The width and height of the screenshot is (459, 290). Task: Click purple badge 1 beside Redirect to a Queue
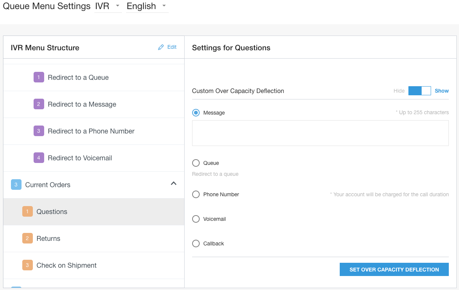(39, 77)
